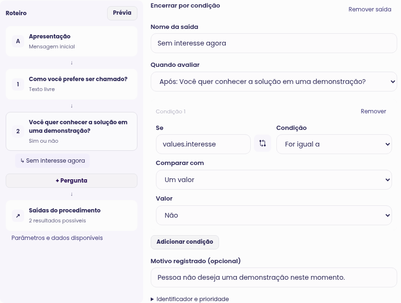Open 'Parâmetros e dados disponíveis' link

(57, 238)
